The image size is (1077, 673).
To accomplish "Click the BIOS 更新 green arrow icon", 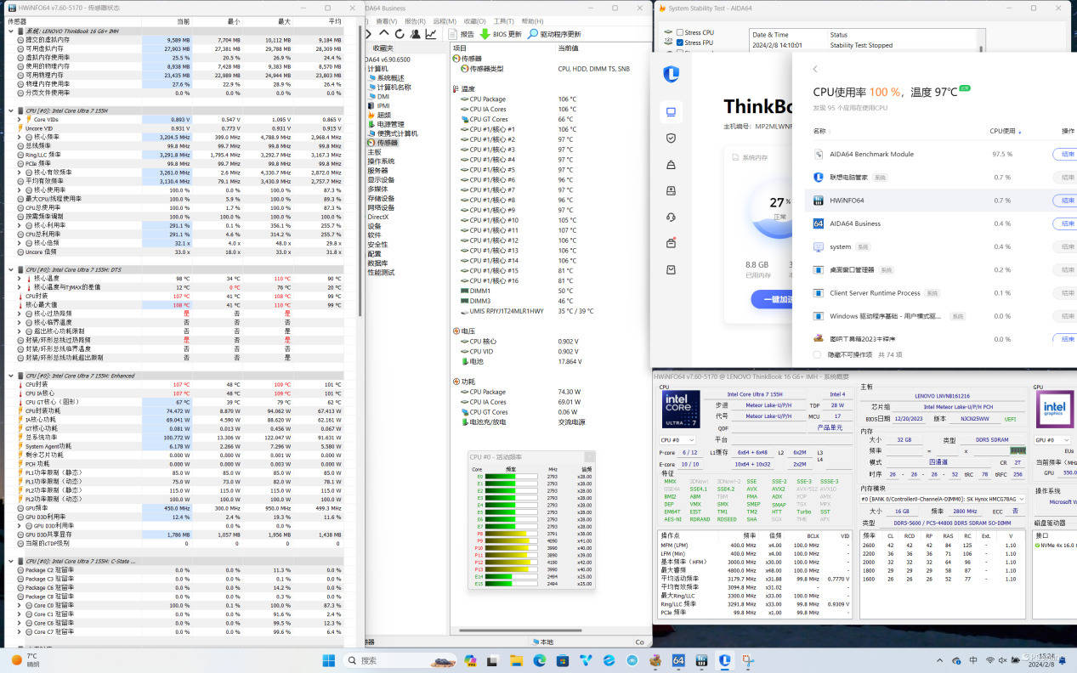I will pyautogui.click(x=485, y=34).
